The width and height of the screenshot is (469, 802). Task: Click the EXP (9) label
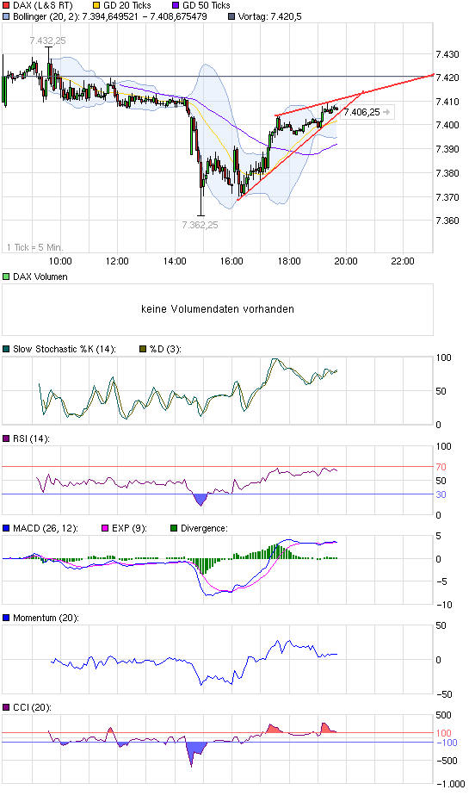pyautogui.click(x=130, y=528)
